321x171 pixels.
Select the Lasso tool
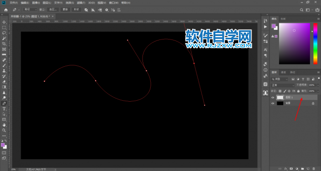[x=4, y=33]
